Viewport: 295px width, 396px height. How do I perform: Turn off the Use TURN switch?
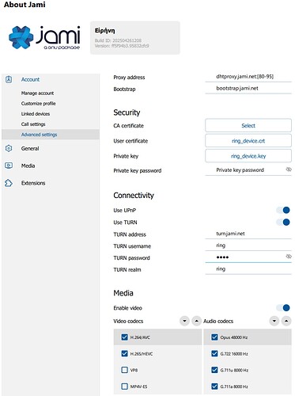tap(283, 222)
